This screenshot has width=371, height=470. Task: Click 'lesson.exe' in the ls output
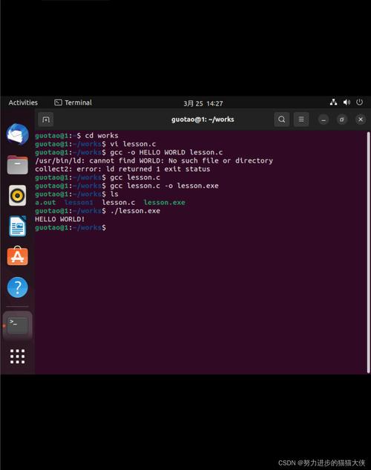(x=165, y=203)
